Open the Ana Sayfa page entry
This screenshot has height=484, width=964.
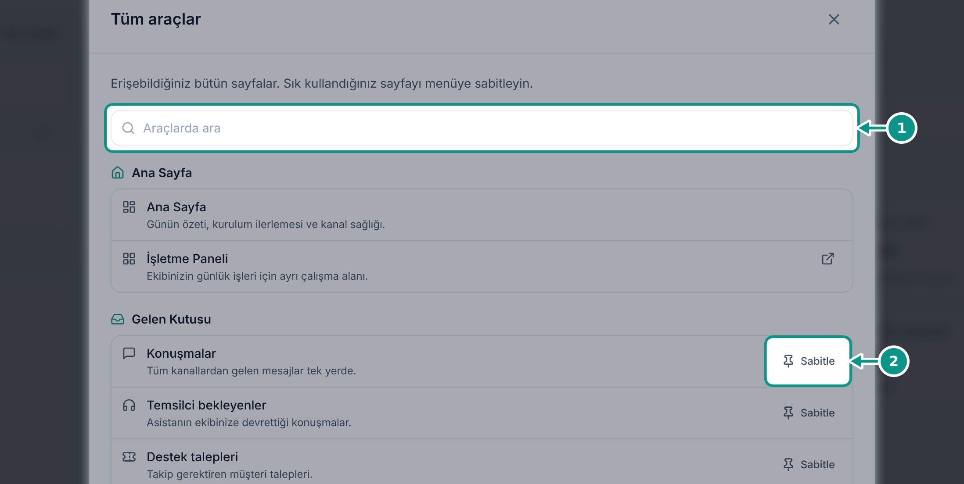pos(482,215)
